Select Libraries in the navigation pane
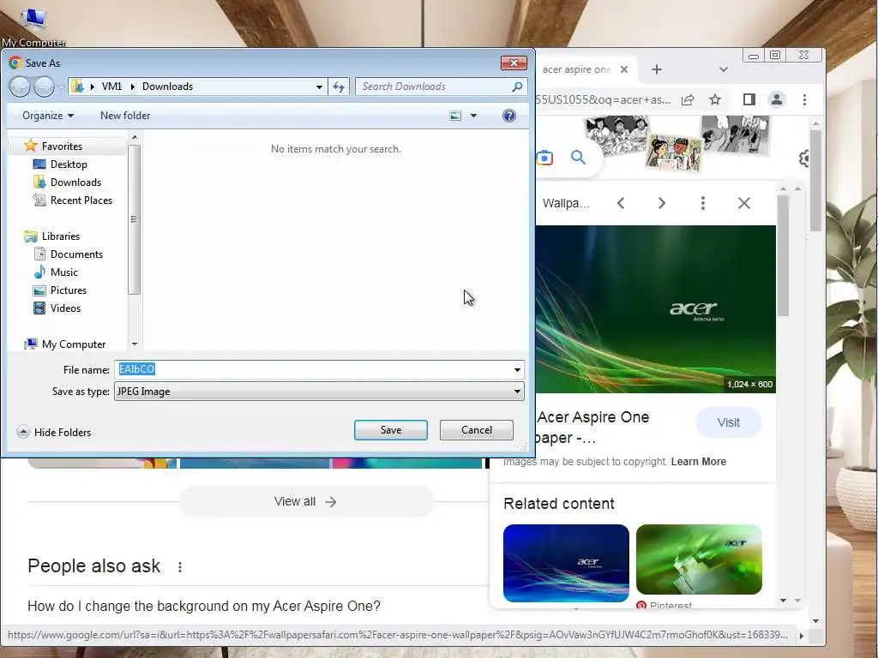This screenshot has width=878, height=658. [x=61, y=236]
